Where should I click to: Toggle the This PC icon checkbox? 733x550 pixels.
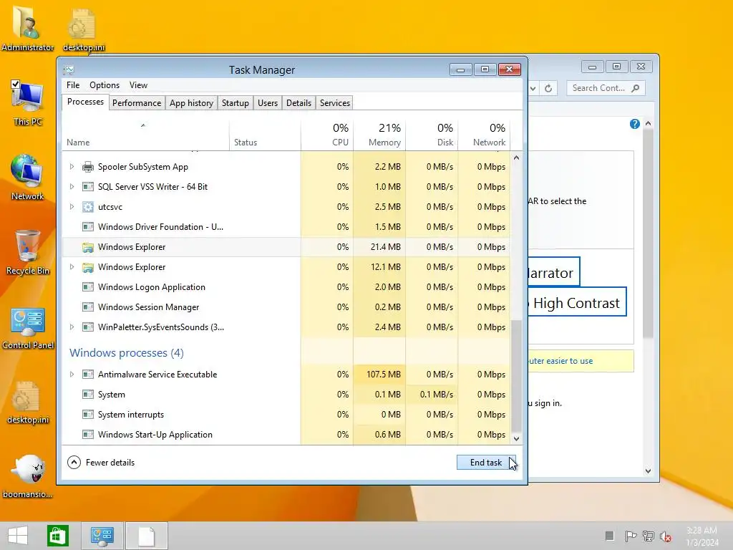point(16,85)
